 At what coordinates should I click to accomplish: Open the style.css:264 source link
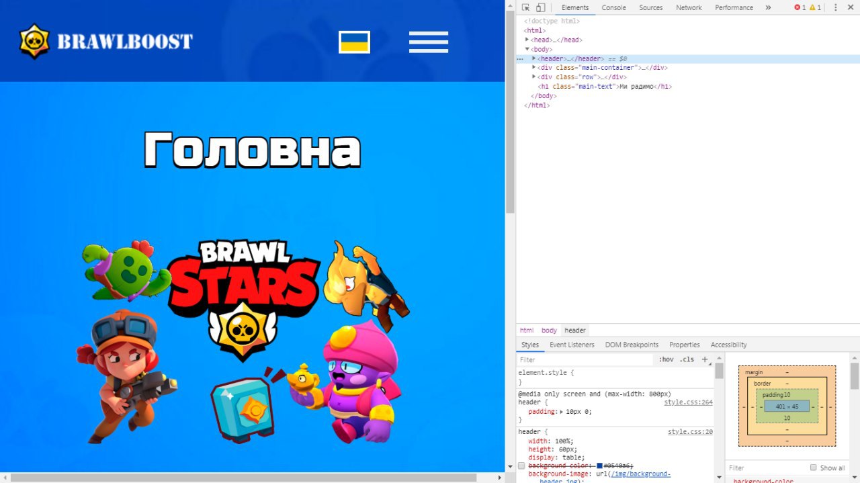tap(688, 402)
